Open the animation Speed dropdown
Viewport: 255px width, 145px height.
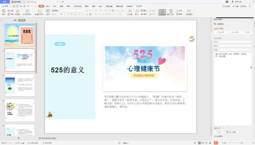point(235,50)
